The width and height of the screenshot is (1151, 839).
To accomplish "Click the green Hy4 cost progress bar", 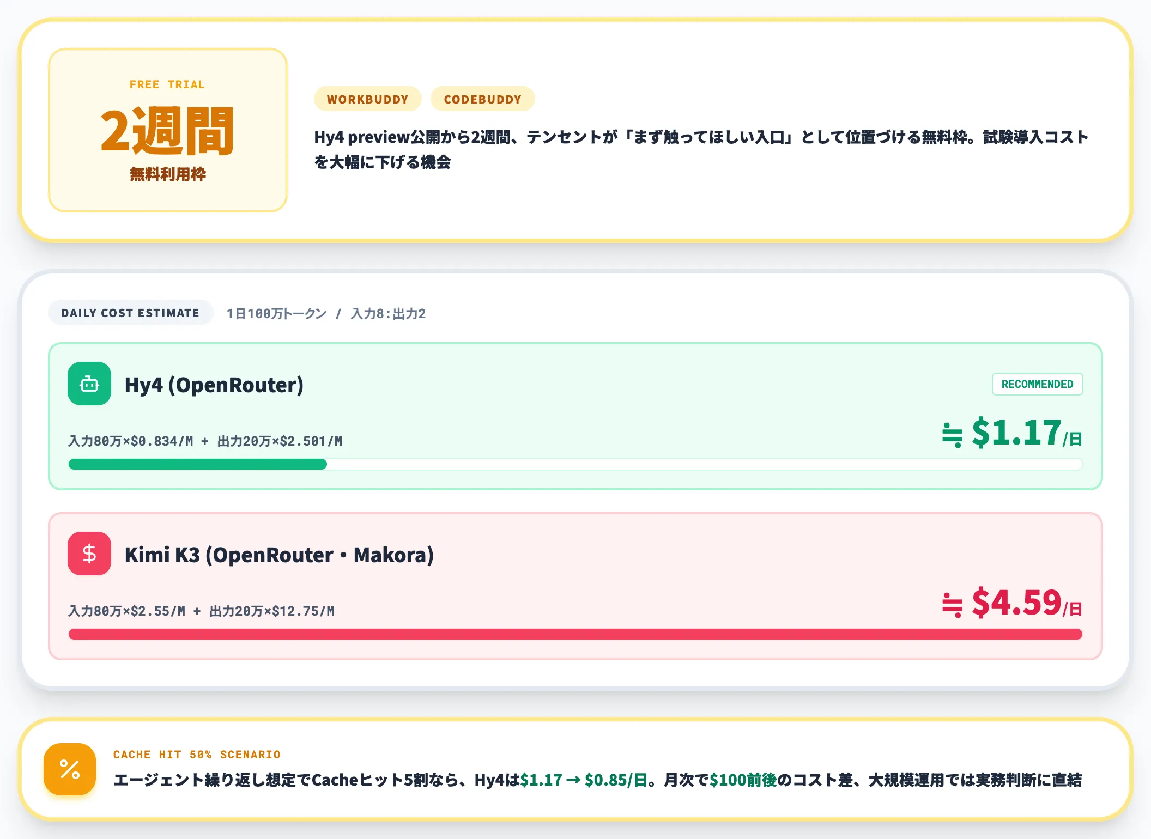I will (575, 464).
